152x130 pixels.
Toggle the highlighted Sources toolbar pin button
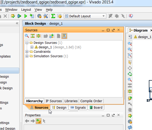point(64,36)
